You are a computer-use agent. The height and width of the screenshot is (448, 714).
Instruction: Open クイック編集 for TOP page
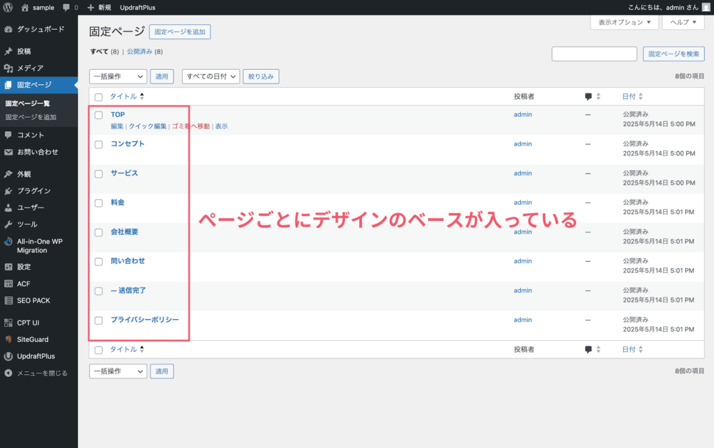coord(148,126)
